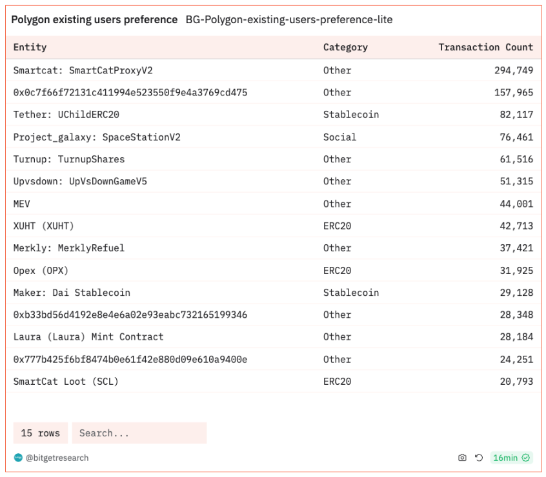Open the @bitgetresearch profile link
Viewport: 546px width, 477px height.
[57, 458]
